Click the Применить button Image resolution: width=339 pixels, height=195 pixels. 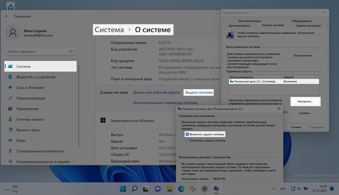point(317,127)
